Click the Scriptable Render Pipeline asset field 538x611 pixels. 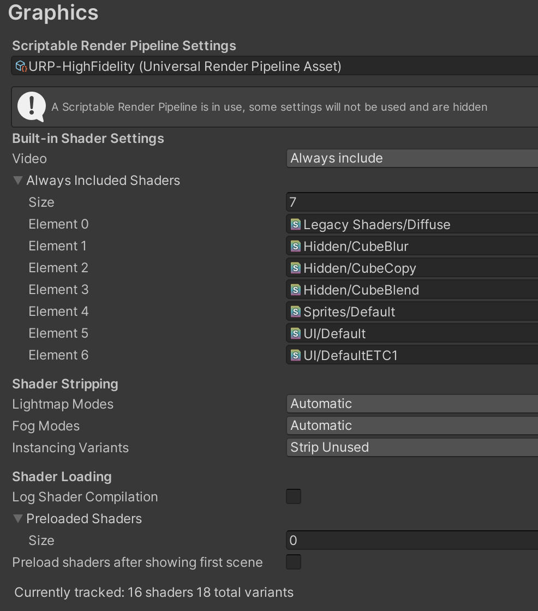(x=275, y=66)
